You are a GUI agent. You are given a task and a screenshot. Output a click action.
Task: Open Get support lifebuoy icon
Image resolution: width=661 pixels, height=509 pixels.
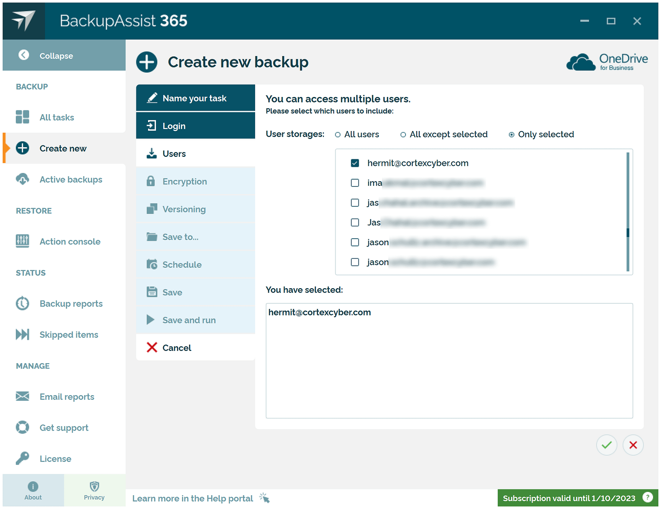[23, 427]
